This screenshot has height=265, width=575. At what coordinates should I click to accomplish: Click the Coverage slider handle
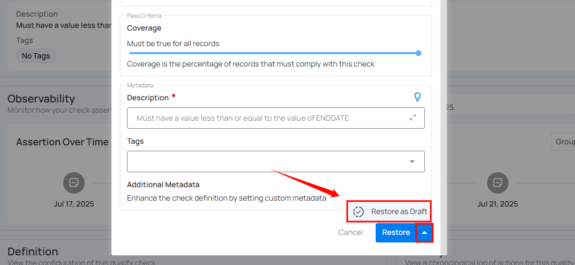click(419, 53)
